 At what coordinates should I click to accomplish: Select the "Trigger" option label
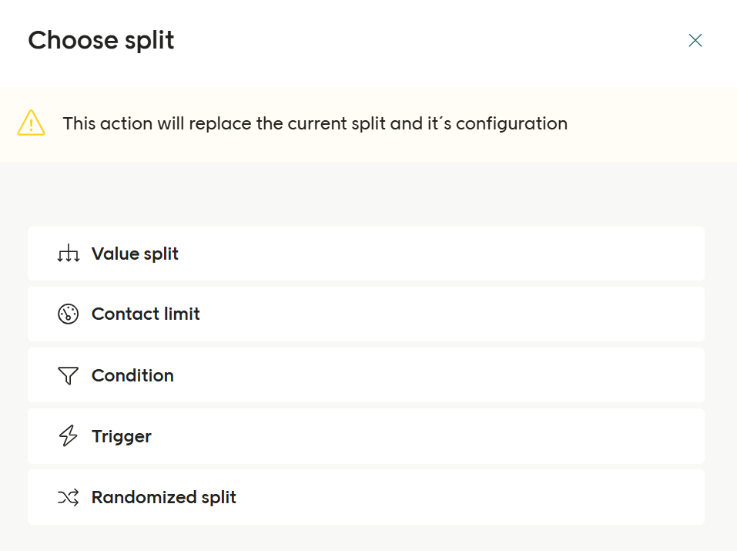122,436
